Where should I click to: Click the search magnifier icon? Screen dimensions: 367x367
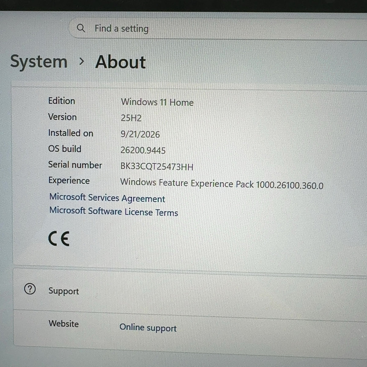click(x=81, y=28)
